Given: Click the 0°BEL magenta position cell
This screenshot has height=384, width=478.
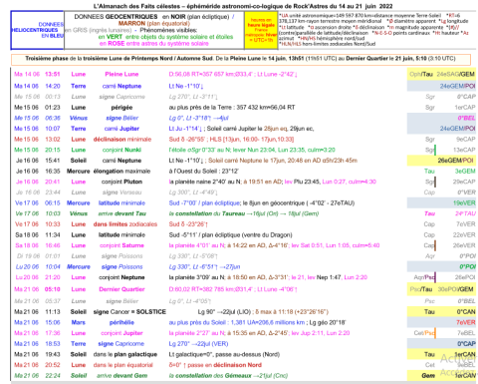Looking at the screenshot, I should click(x=466, y=118).
